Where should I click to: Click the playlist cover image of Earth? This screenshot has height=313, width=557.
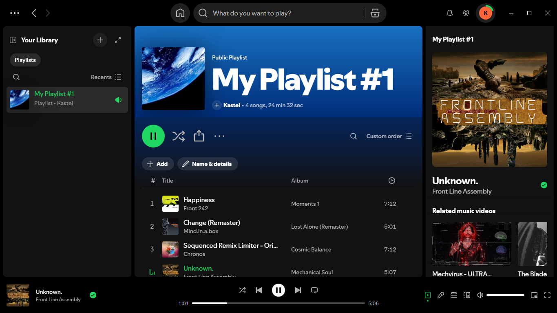point(173,79)
